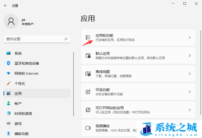Click the 视频播放 camera icon
Image resolution: width=202 pixels, height=138 pixels.
88,128
